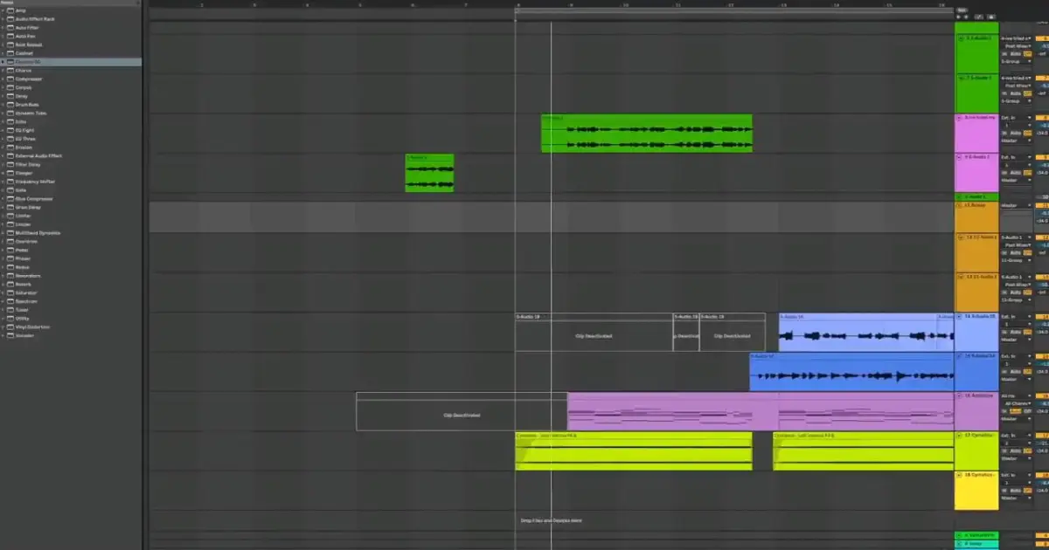Click the Overdrive folder icon
1049x550 pixels.
10,241
